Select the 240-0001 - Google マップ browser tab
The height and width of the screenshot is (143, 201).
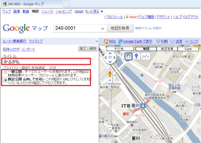pyautogui.click(x=32, y=4)
